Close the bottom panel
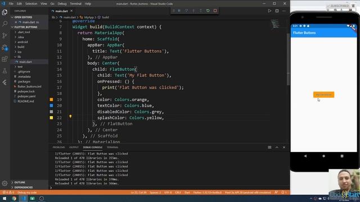Viewport: 360px width, 202px height. point(284,147)
